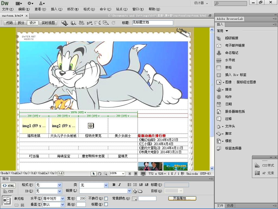Click the Hyperlink icon in Insert panel
The height and width of the screenshot is (209, 278).
[219, 38]
